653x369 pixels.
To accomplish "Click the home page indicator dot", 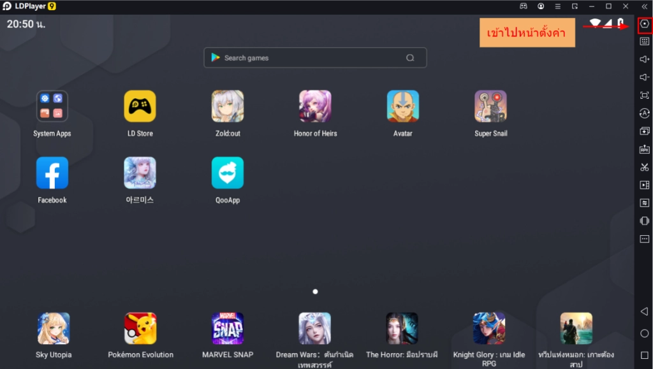I will (x=315, y=292).
